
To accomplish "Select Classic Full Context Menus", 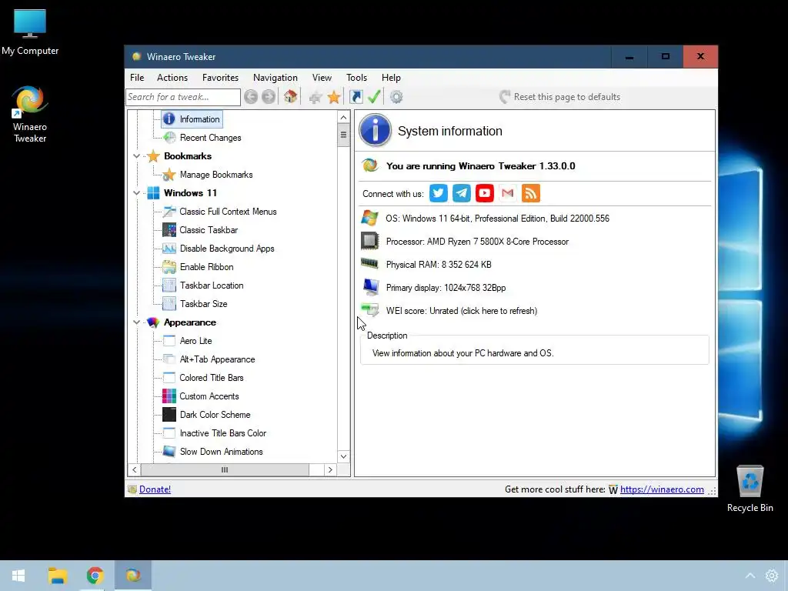I will [219, 212].
